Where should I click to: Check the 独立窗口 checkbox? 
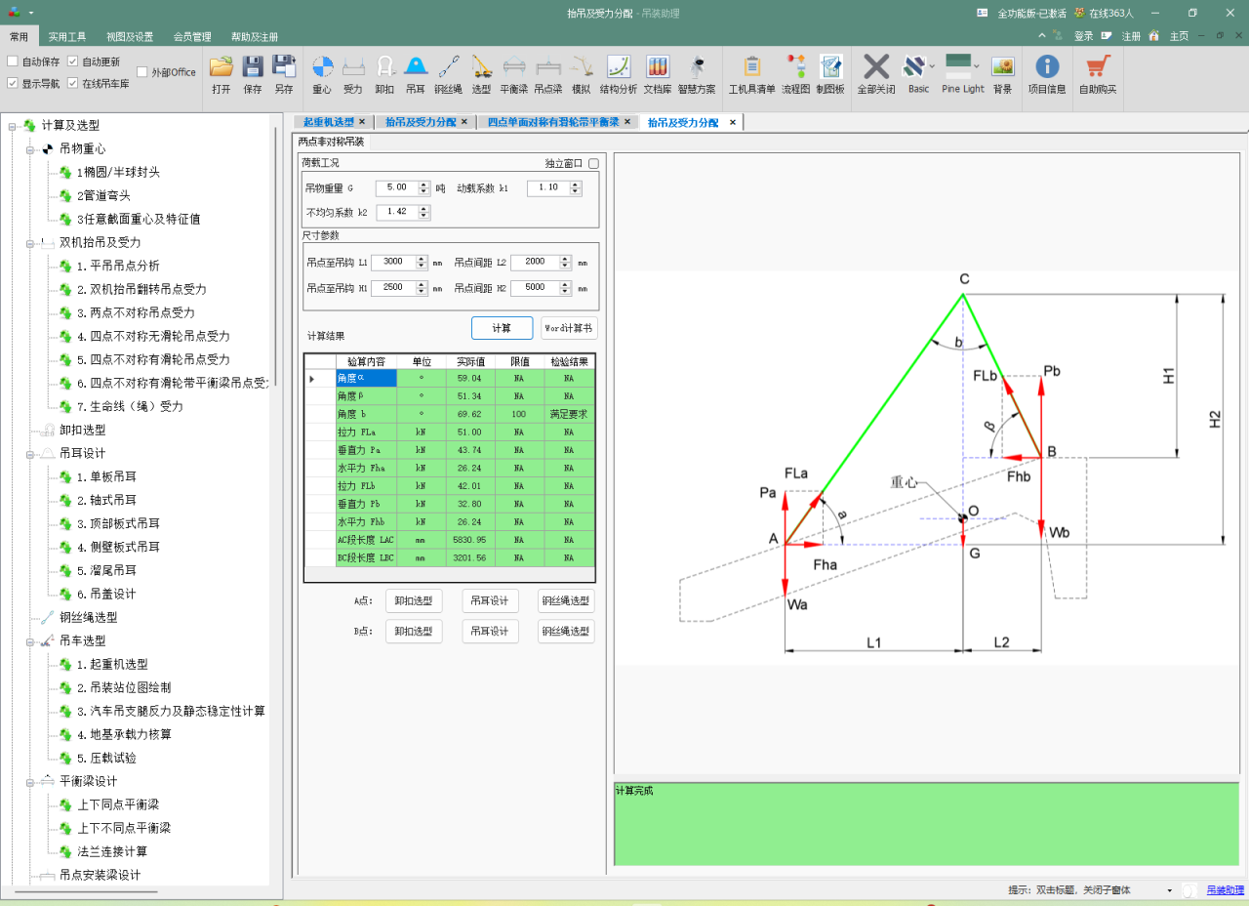coord(593,164)
